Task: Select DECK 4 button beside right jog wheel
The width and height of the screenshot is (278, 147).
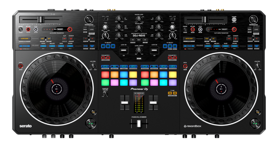Action: pos(185,66)
